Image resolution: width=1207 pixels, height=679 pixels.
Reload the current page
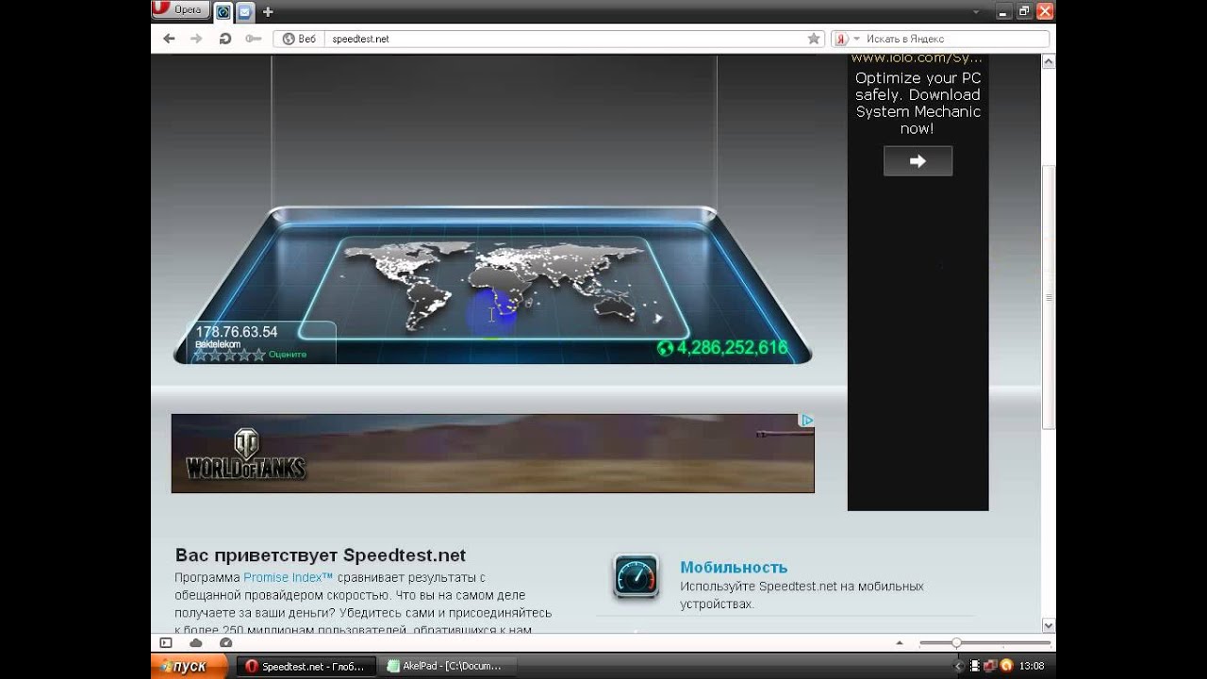point(224,39)
